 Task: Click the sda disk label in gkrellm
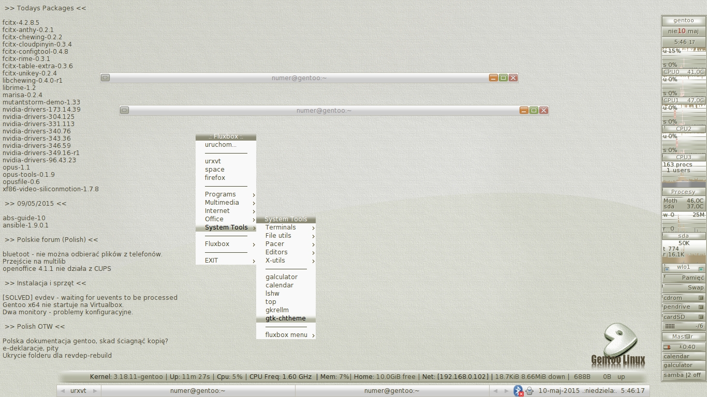683,236
